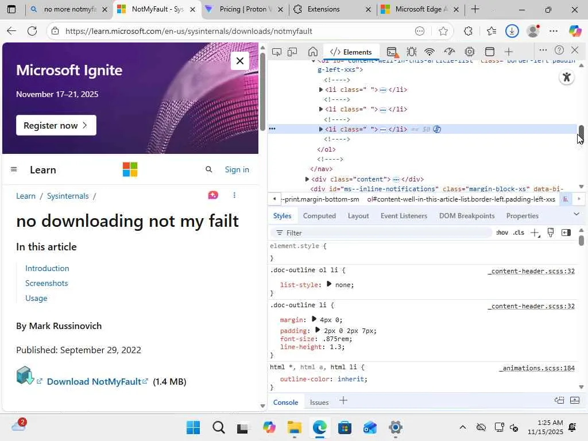The height and width of the screenshot is (441, 588).
Task: Open the Application panel tool
Action: [x=489, y=52]
